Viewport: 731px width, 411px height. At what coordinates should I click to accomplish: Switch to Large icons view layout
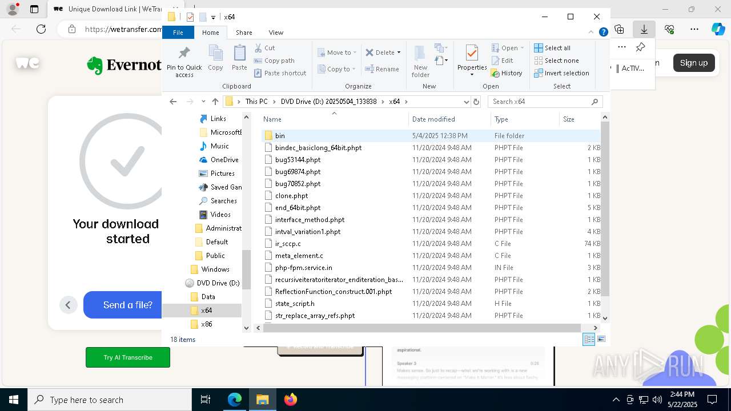601,339
